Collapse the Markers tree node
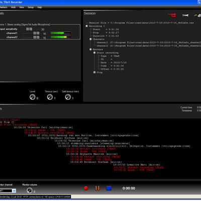201x201 pixels. point(90,49)
